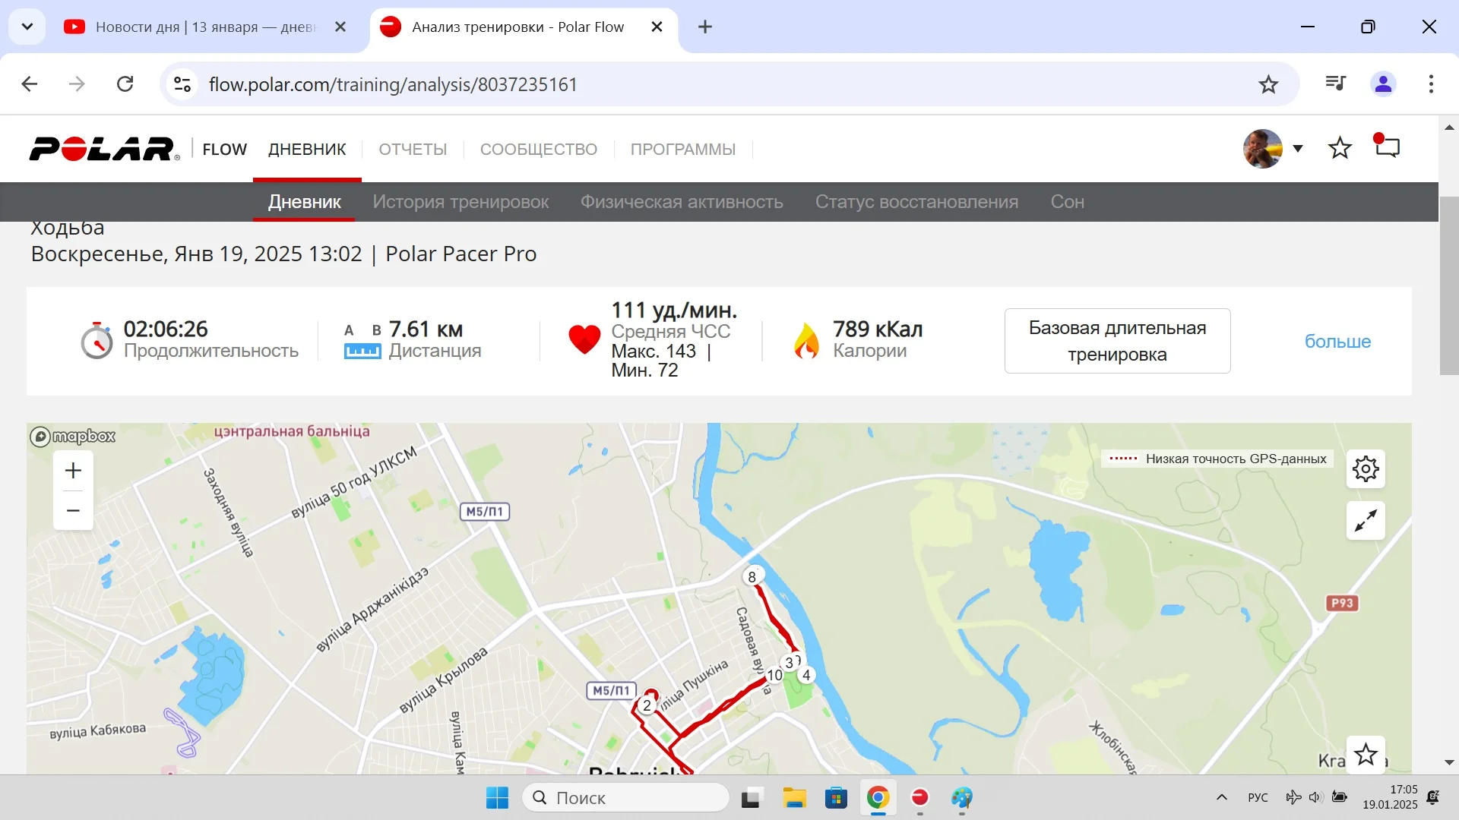Switch to История тренировок tab
The height and width of the screenshot is (820, 1459).
460,202
